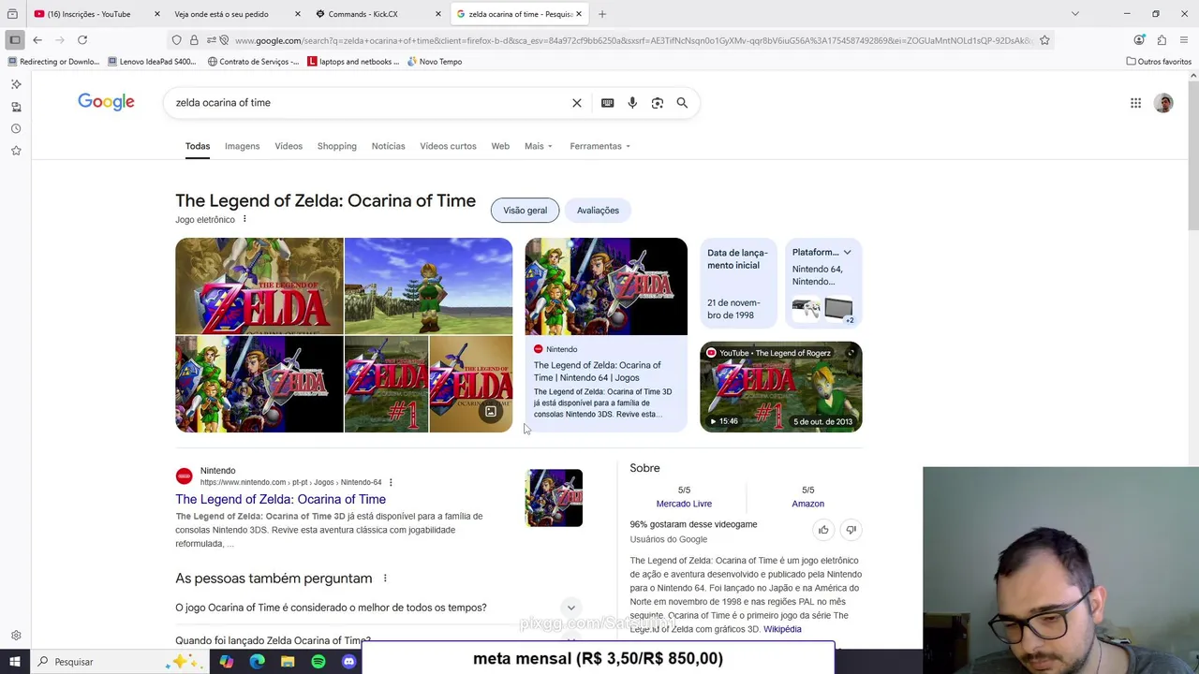Viewport: 1199px width, 674px height.
Task: Open synced tabs in the sidebar
Action: [x=16, y=107]
